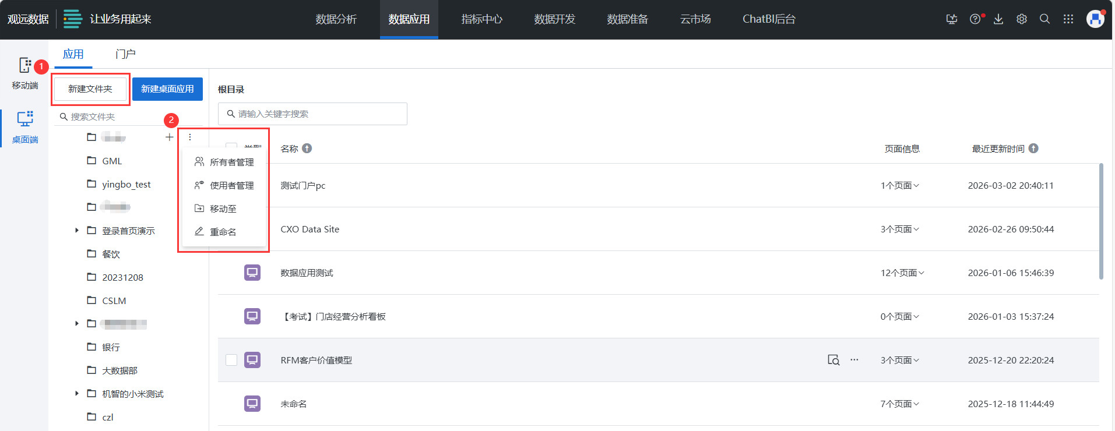Open the settings gear icon
The image size is (1115, 431).
point(1022,19)
